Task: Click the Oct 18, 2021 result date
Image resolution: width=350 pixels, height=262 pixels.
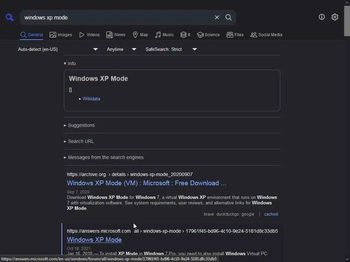Action: click(79, 248)
